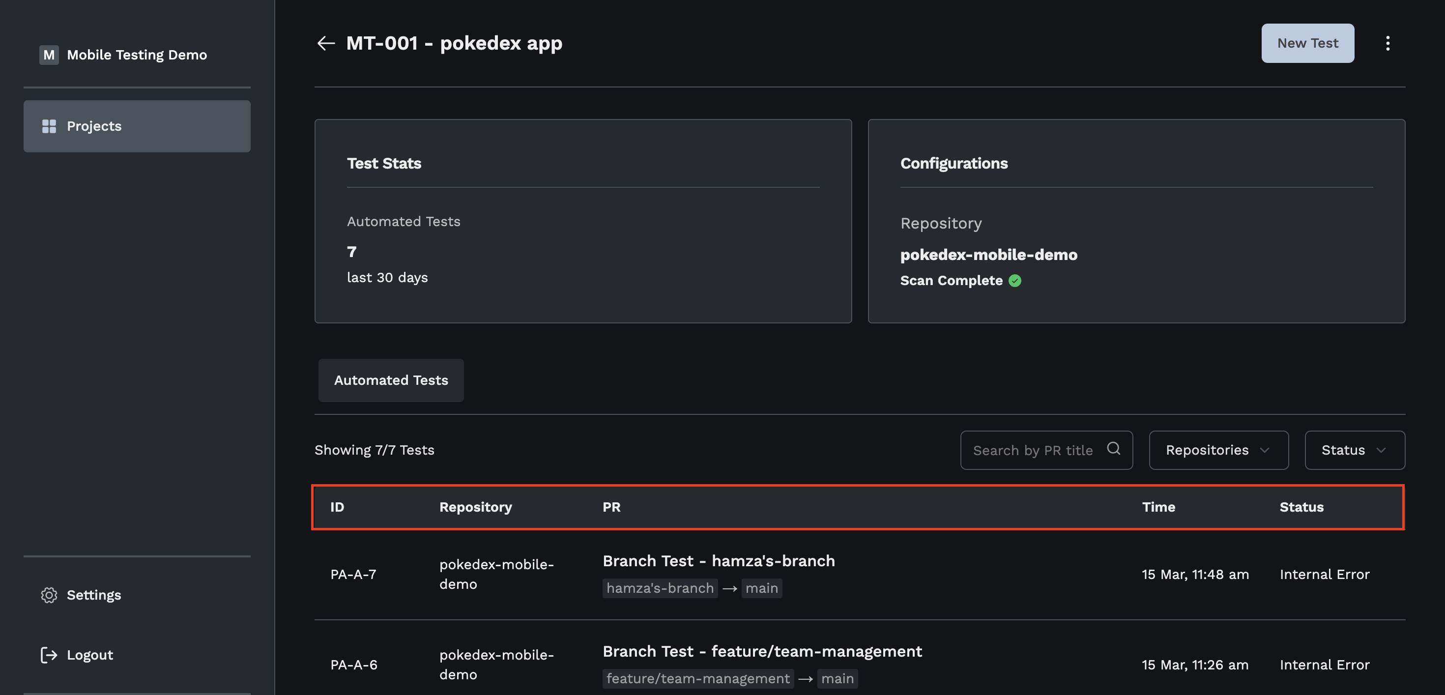Click the Status column header
Image resolution: width=1445 pixels, height=695 pixels.
click(1301, 507)
